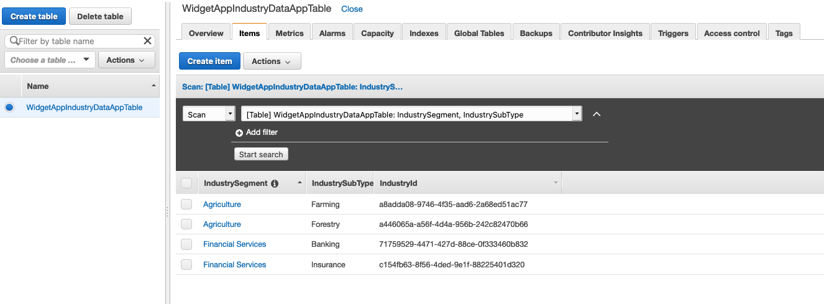The width and height of the screenshot is (824, 304).
Task: Toggle the select-all items checkbox in the header
Action: 186,183
